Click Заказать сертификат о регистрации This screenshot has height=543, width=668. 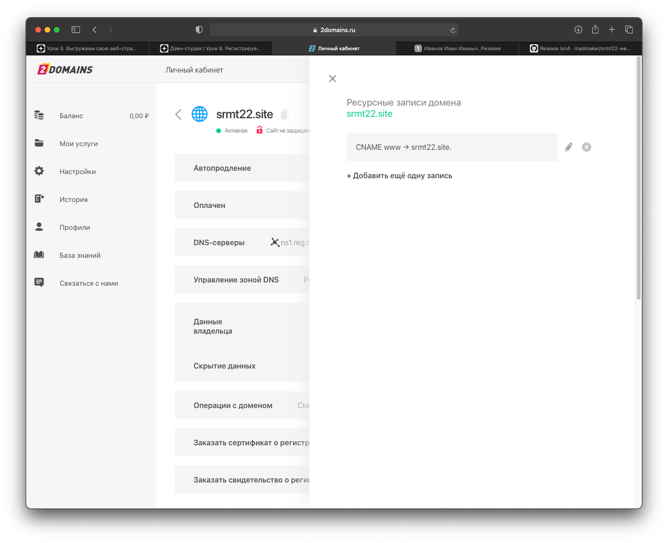pos(242,443)
